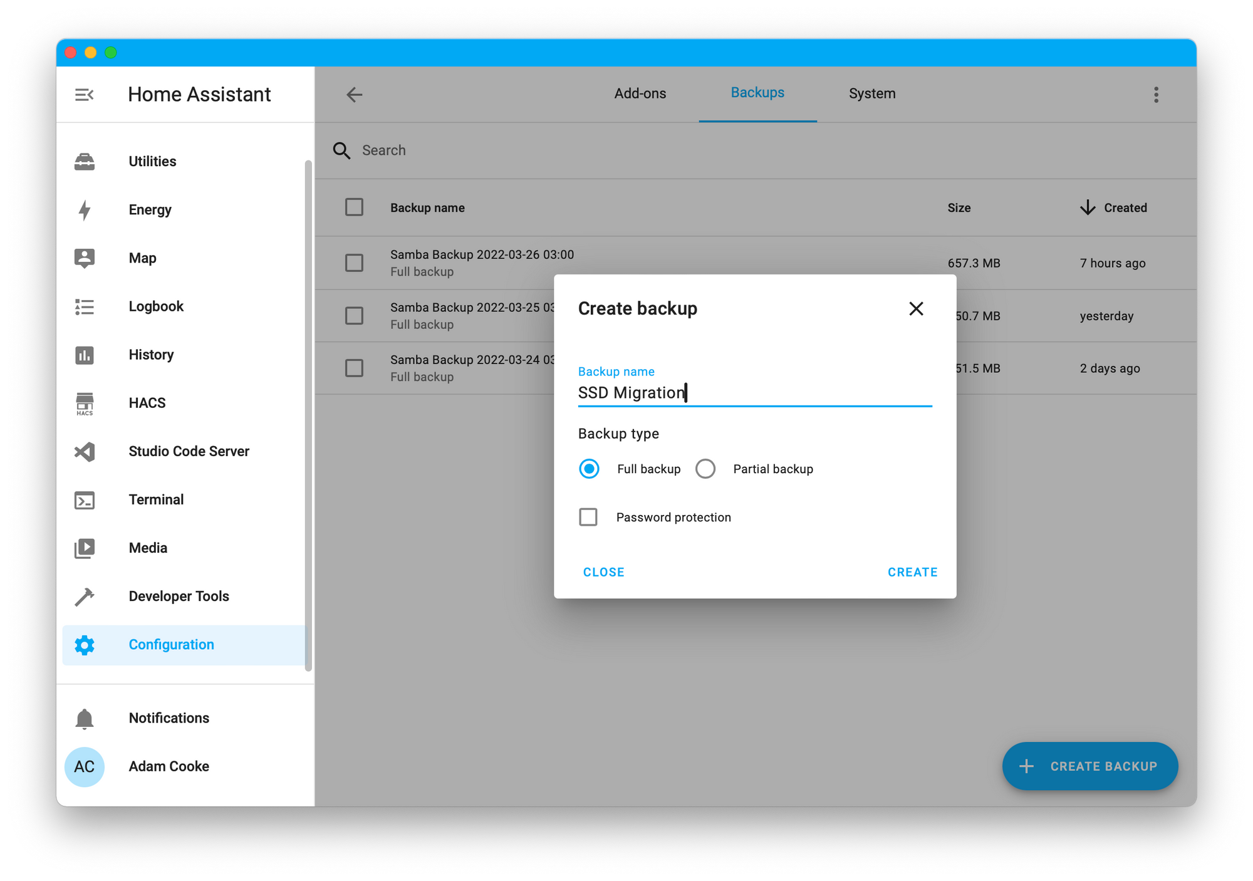Select the Partial backup radio button

[705, 469]
